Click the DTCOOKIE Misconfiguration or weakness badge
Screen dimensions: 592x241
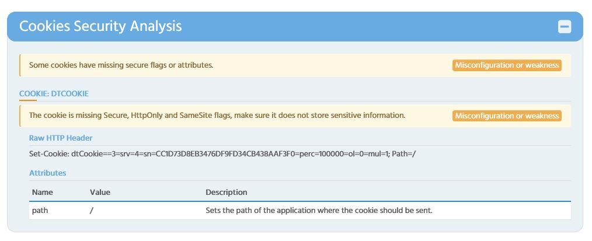coord(506,116)
